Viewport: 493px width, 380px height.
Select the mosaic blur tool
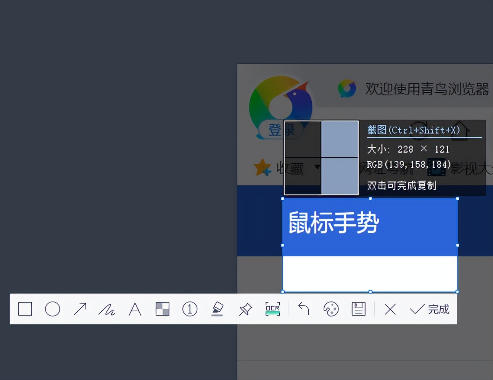pyautogui.click(x=163, y=309)
